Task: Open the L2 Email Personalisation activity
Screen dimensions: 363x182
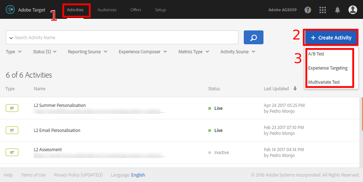Action: pyautogui.click(x=57, y=130)
